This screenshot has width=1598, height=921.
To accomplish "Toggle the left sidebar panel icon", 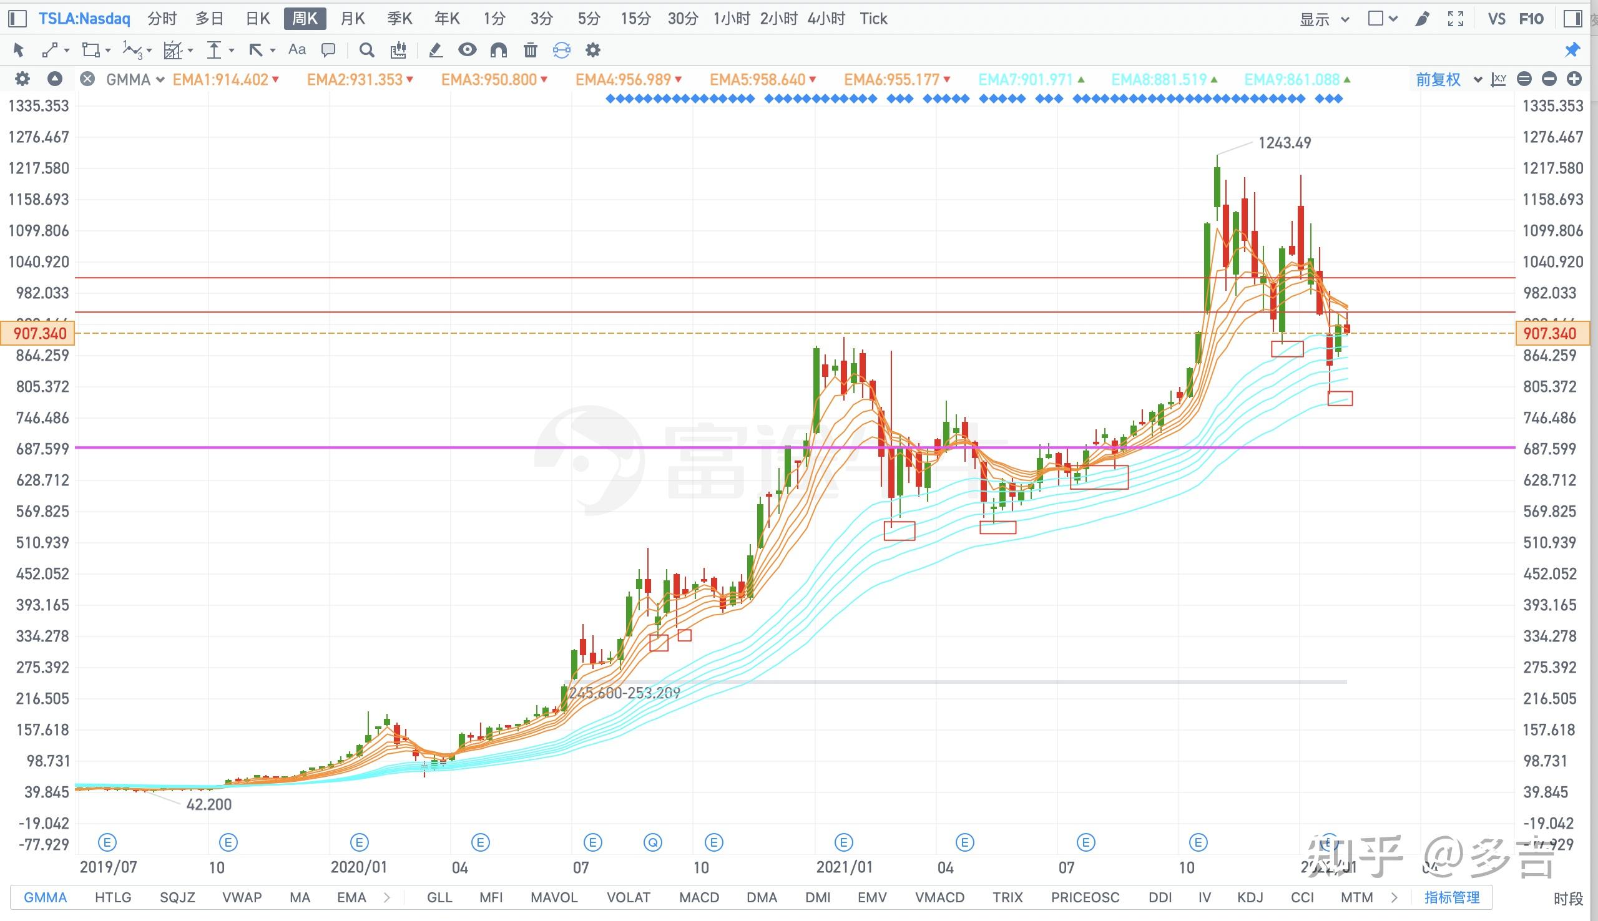I will tap(17, 18).
